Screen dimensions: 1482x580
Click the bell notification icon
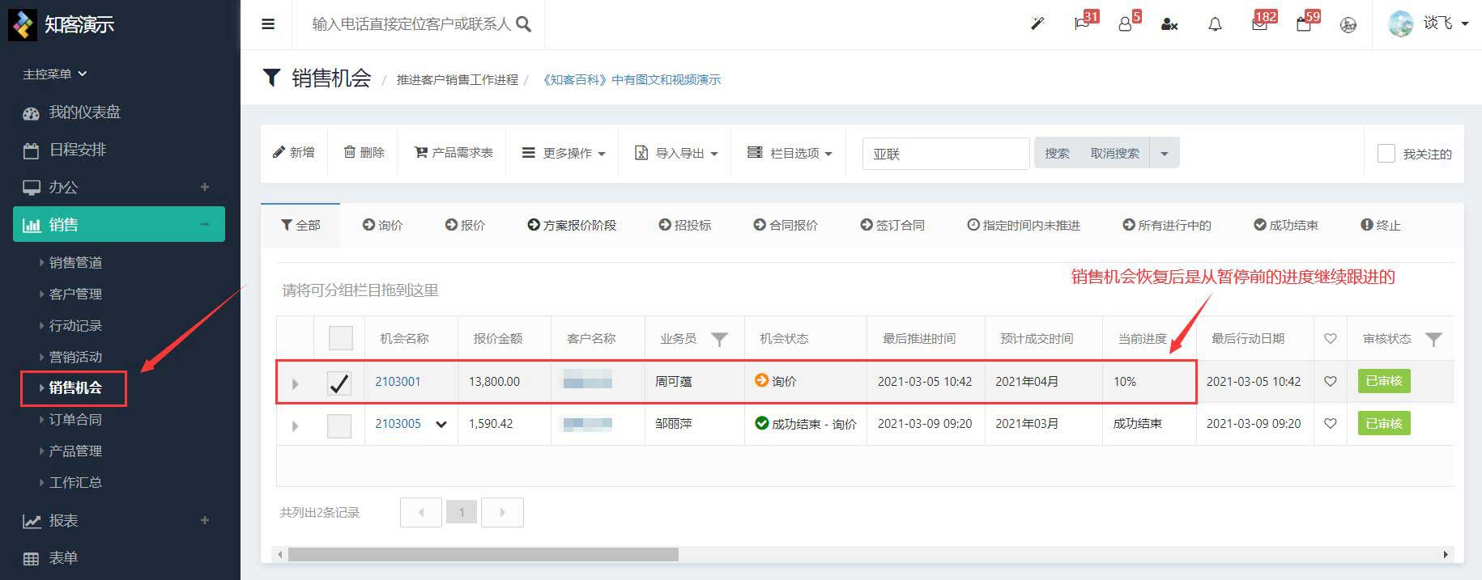tap(1215, 24)
